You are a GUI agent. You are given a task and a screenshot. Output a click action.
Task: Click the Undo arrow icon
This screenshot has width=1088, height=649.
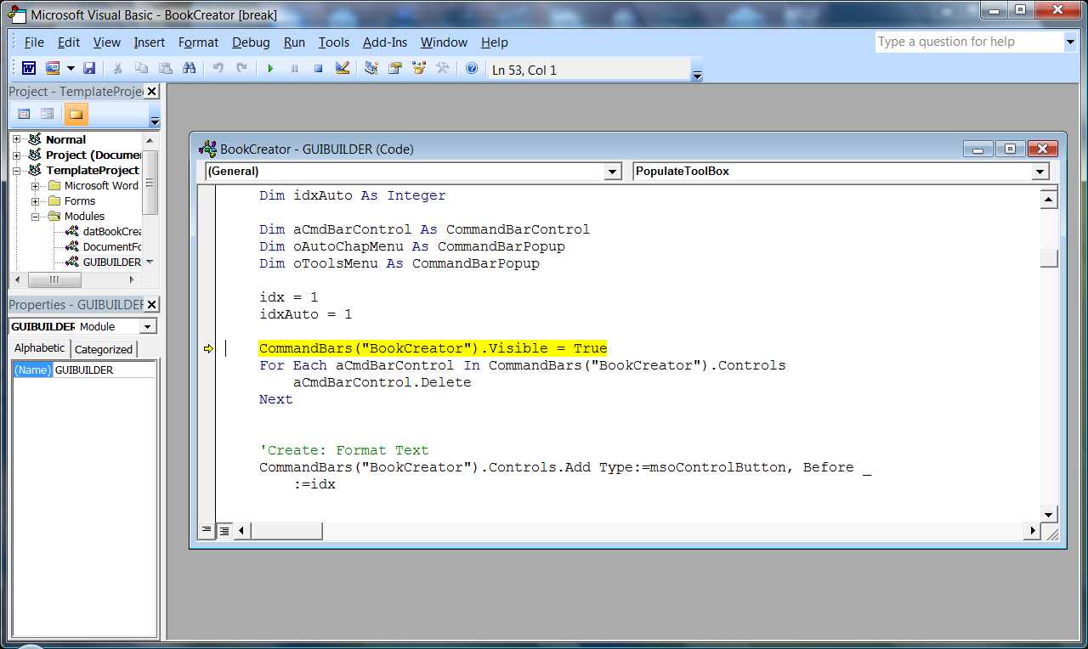coord(218,69)
